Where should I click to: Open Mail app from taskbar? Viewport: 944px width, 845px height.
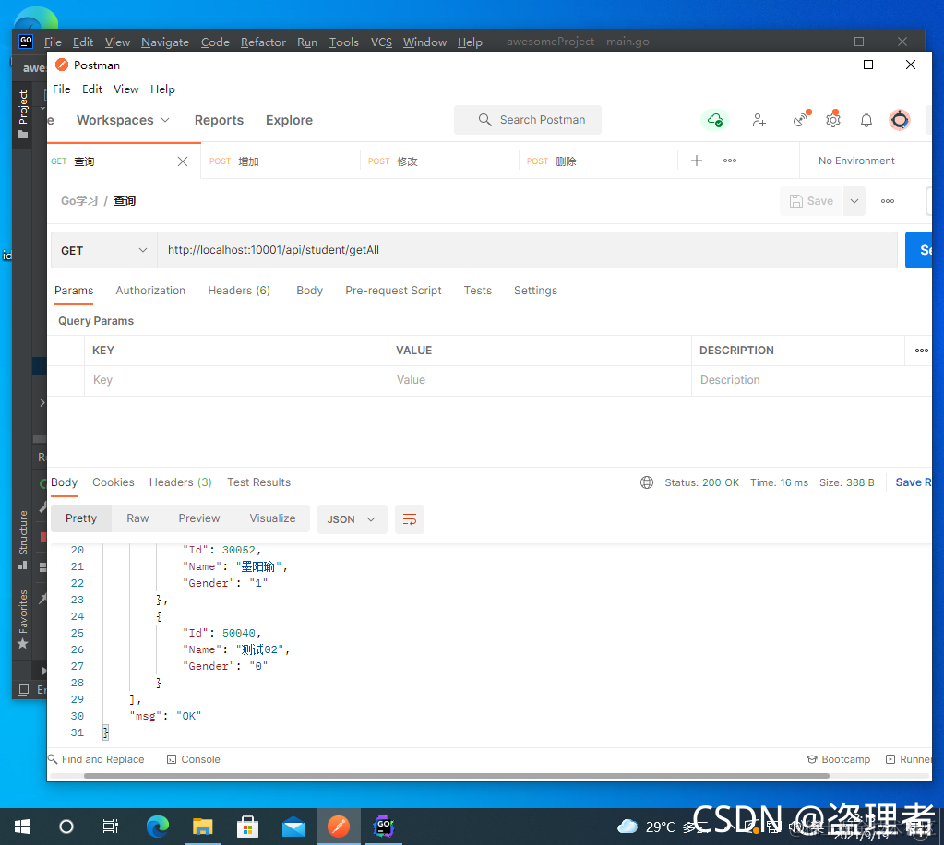(x=293, y=827)
